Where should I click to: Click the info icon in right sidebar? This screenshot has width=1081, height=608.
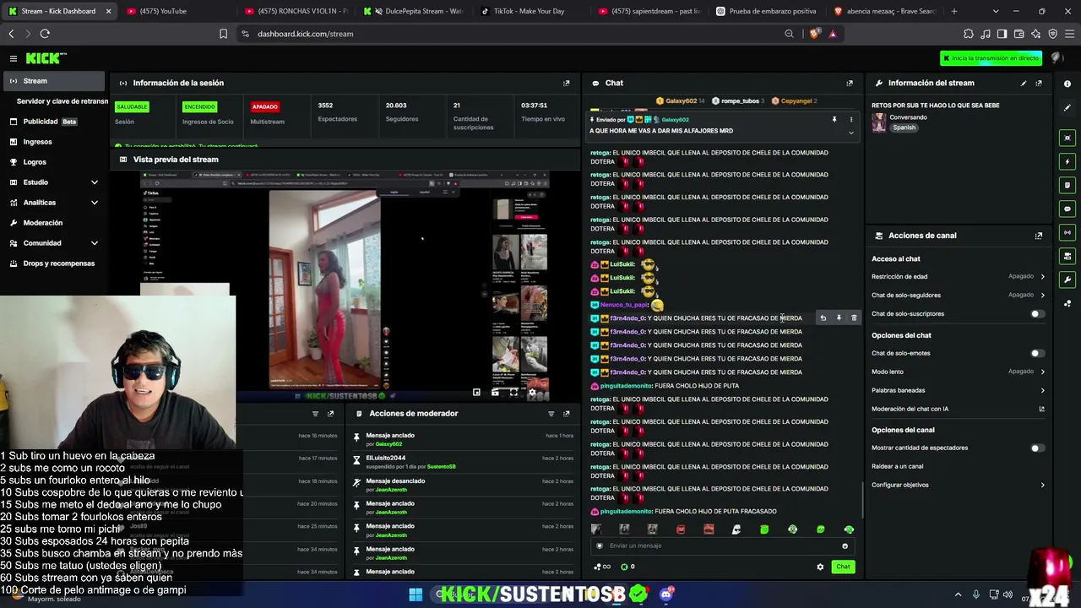coord(1067,84)
